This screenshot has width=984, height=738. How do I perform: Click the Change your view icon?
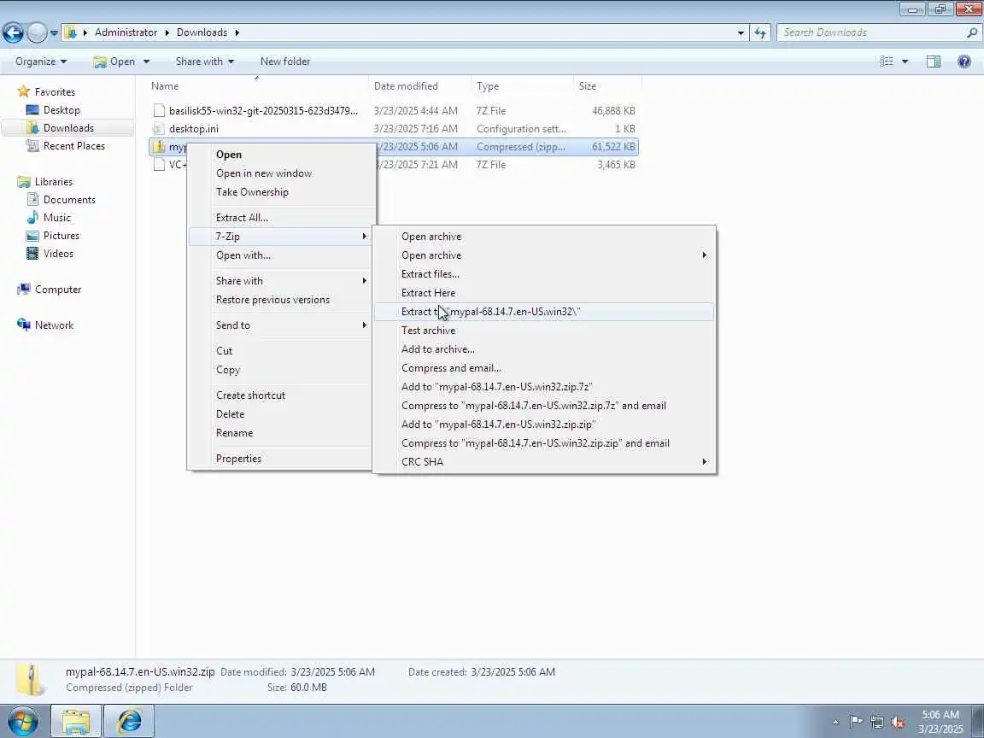[x=886, y=61]
